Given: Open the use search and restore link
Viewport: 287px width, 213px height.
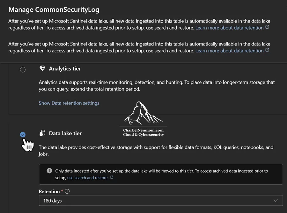Looking at the screenshot, I should [88, 178].
